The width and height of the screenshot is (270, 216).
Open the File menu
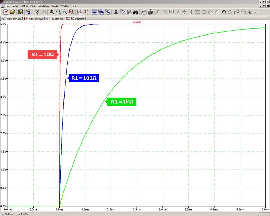(7, 6)
